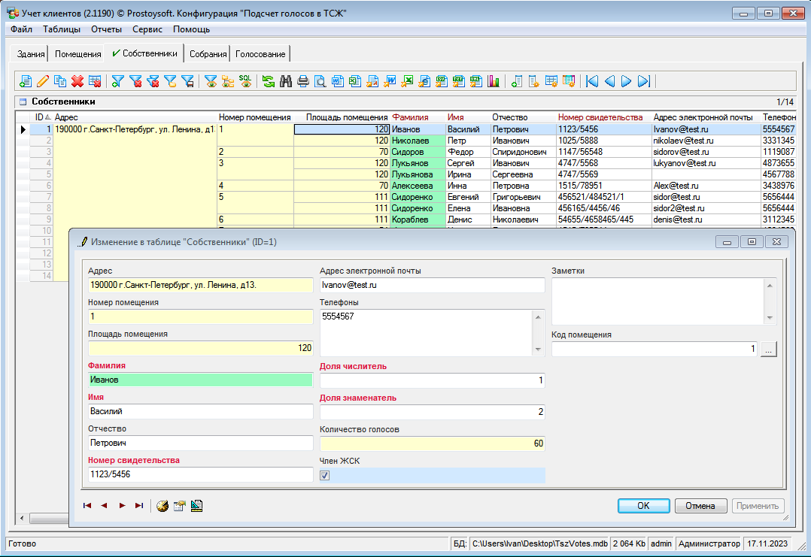Click into the Фамилия input field
This screenshot has width=811, height=557.
tap(200, 380)
